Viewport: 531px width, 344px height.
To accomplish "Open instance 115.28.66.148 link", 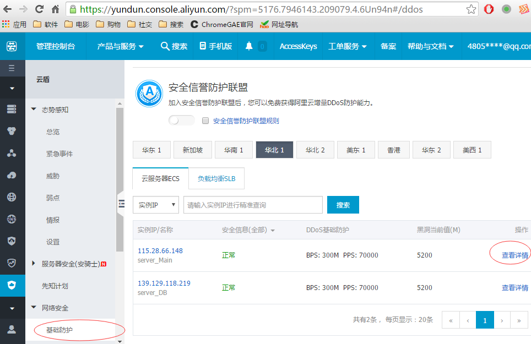I will 160,250.
